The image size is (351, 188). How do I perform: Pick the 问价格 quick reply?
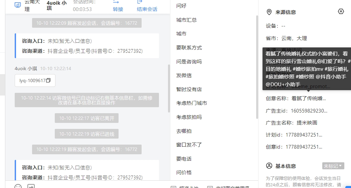pos(184,173)
